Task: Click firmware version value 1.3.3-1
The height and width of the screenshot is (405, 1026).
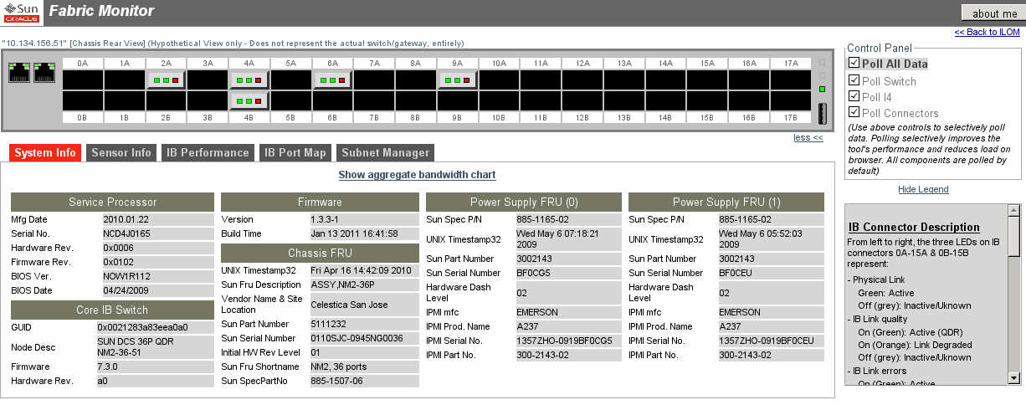Action: click(x=363, y=219)
